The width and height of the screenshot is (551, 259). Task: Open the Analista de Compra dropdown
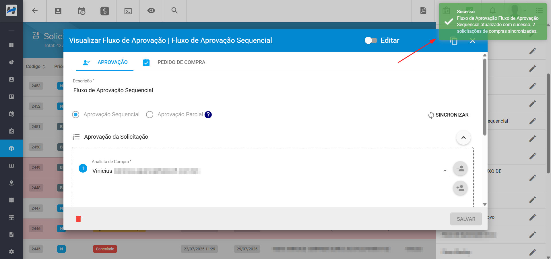click(270, 171)
